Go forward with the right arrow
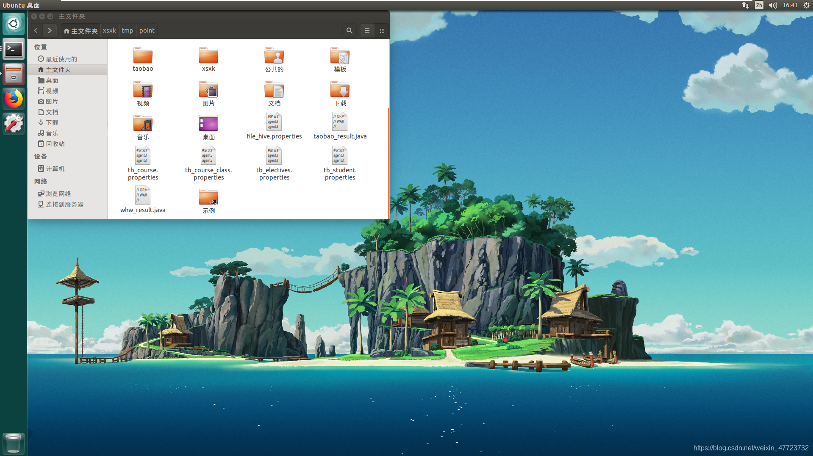813x456 pixels. pyautogui.click(x=50, y=30)
